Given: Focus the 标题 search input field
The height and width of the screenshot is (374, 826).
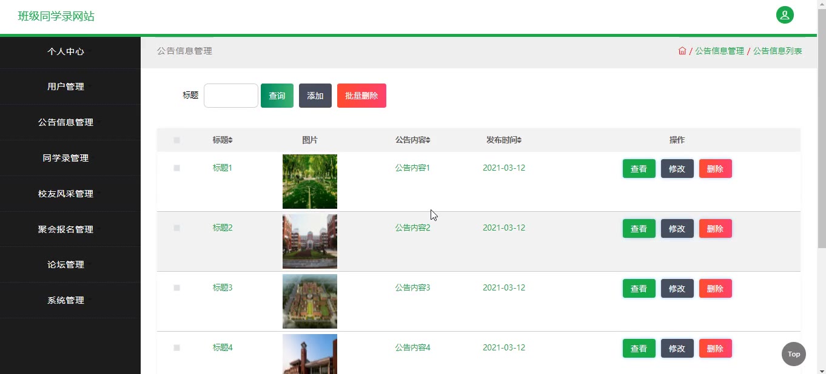Looking at the screenshot, I should (x=231, y=96).
